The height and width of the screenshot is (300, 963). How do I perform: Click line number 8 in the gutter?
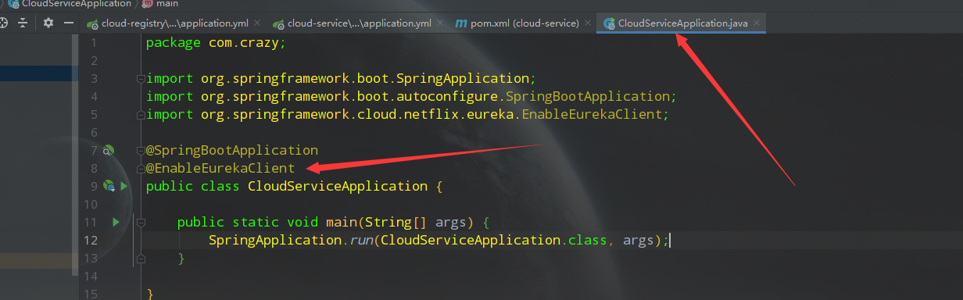click(x=95, y=168)
